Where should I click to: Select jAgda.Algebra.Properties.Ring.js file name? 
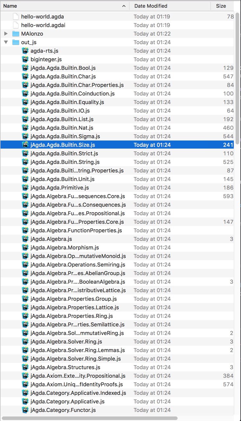pos(72,316)
